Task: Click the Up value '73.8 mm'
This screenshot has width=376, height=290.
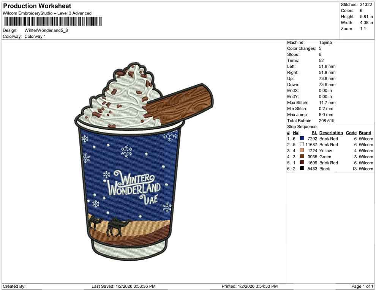Action: point(327,78)
